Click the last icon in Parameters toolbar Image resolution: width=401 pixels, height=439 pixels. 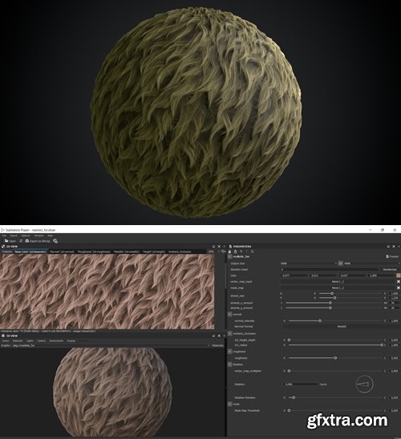coord(252,252)
